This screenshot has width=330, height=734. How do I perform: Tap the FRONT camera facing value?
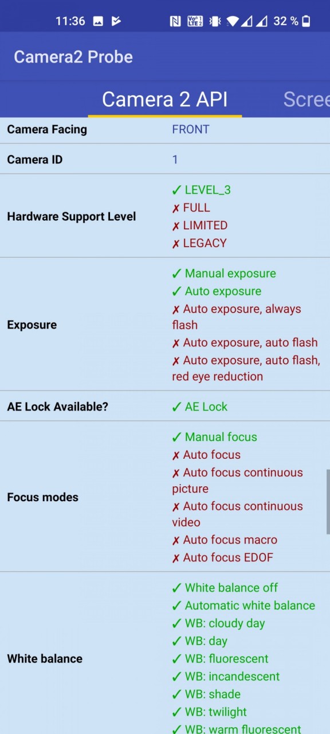tap(191, 129)
